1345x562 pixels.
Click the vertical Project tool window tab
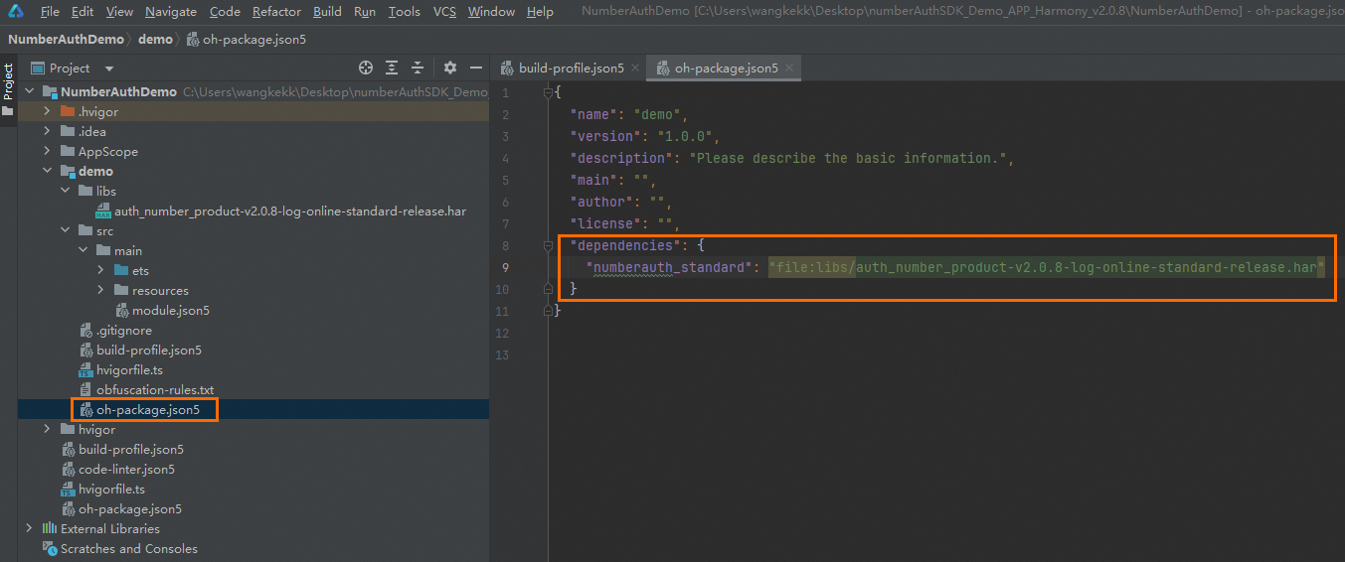[x=8, y=91]
